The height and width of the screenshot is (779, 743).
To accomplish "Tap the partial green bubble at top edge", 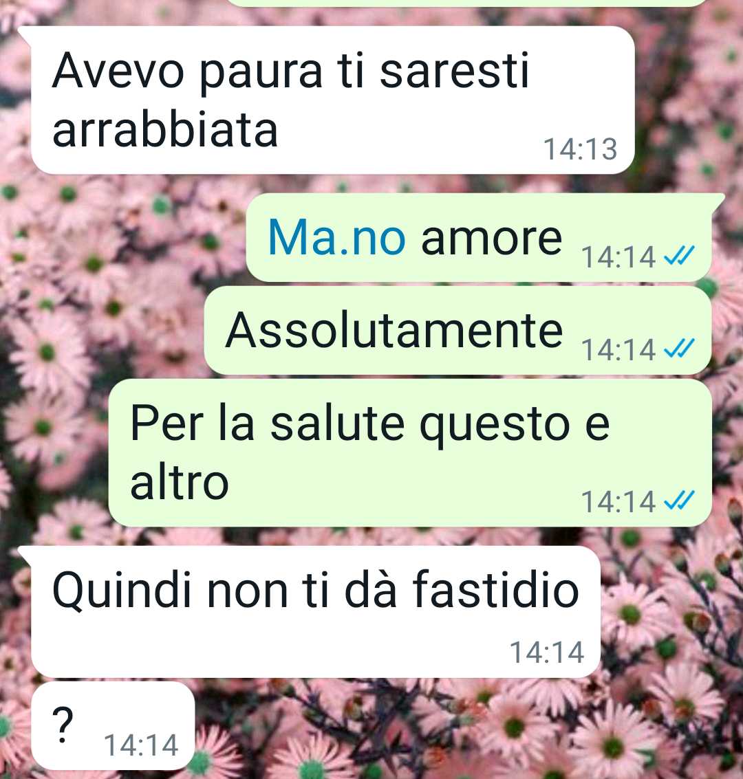I will (467, 3).
